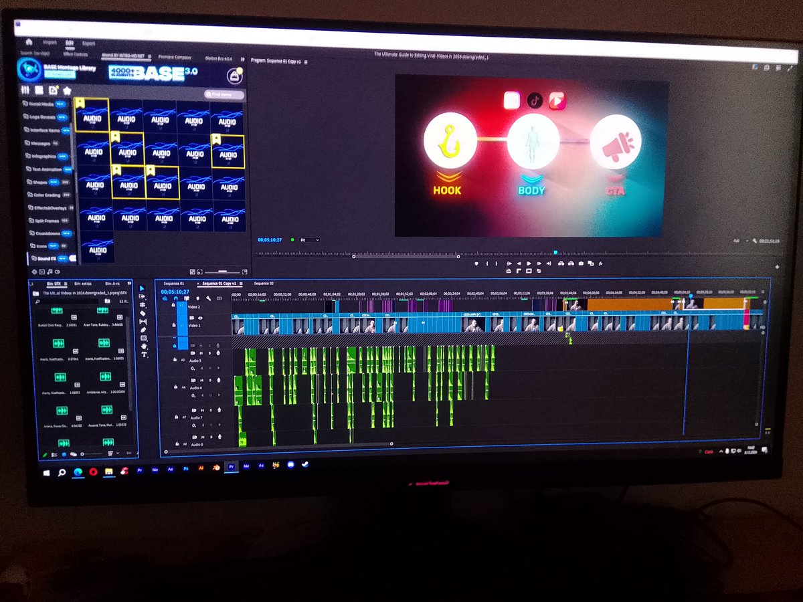Toggle the lock on the Video 2 track
This screenshot has height=602, width=803.
174,305
